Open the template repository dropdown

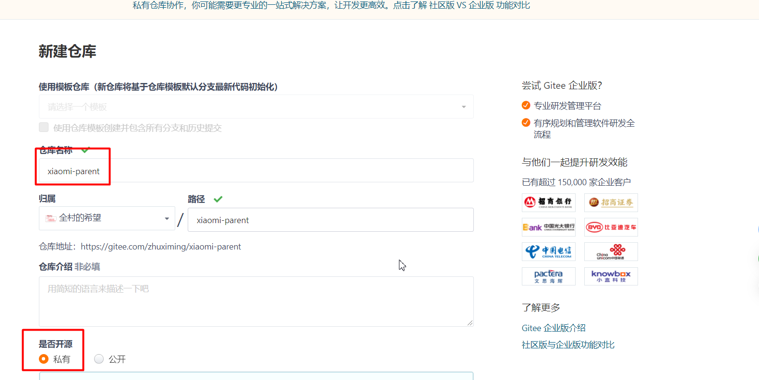(256, 107)
